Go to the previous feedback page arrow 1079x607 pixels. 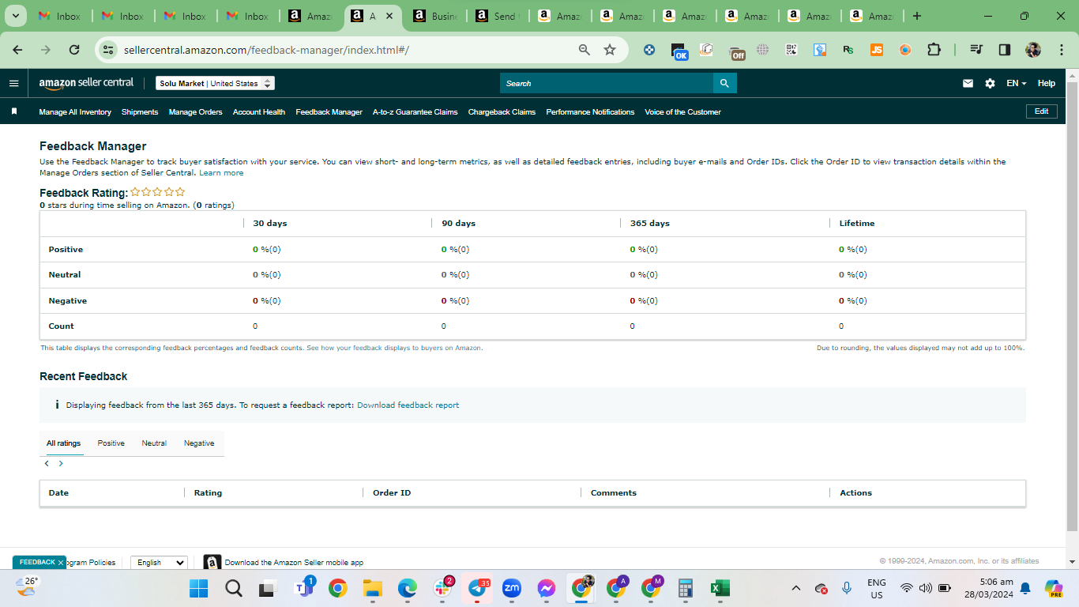tap(47, 464)
